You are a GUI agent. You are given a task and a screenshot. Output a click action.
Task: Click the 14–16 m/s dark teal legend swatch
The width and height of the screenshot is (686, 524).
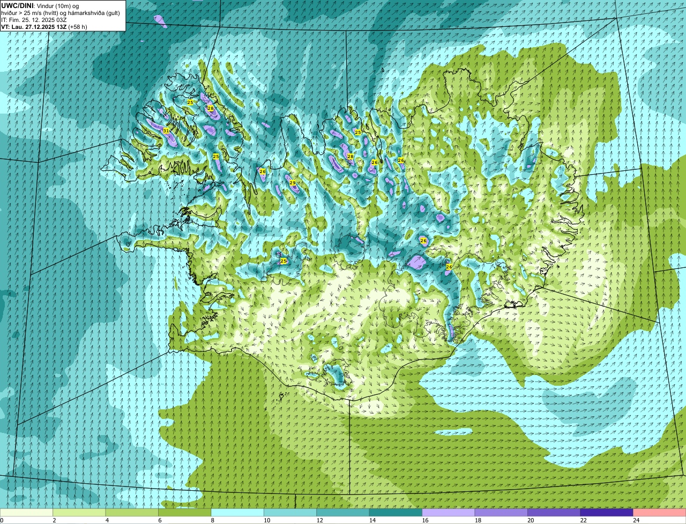tap(396, 513)
